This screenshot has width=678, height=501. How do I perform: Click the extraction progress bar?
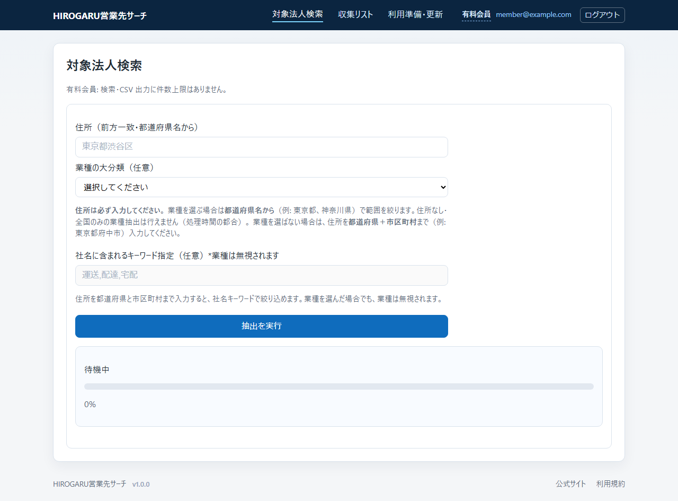tap(339, 386)
